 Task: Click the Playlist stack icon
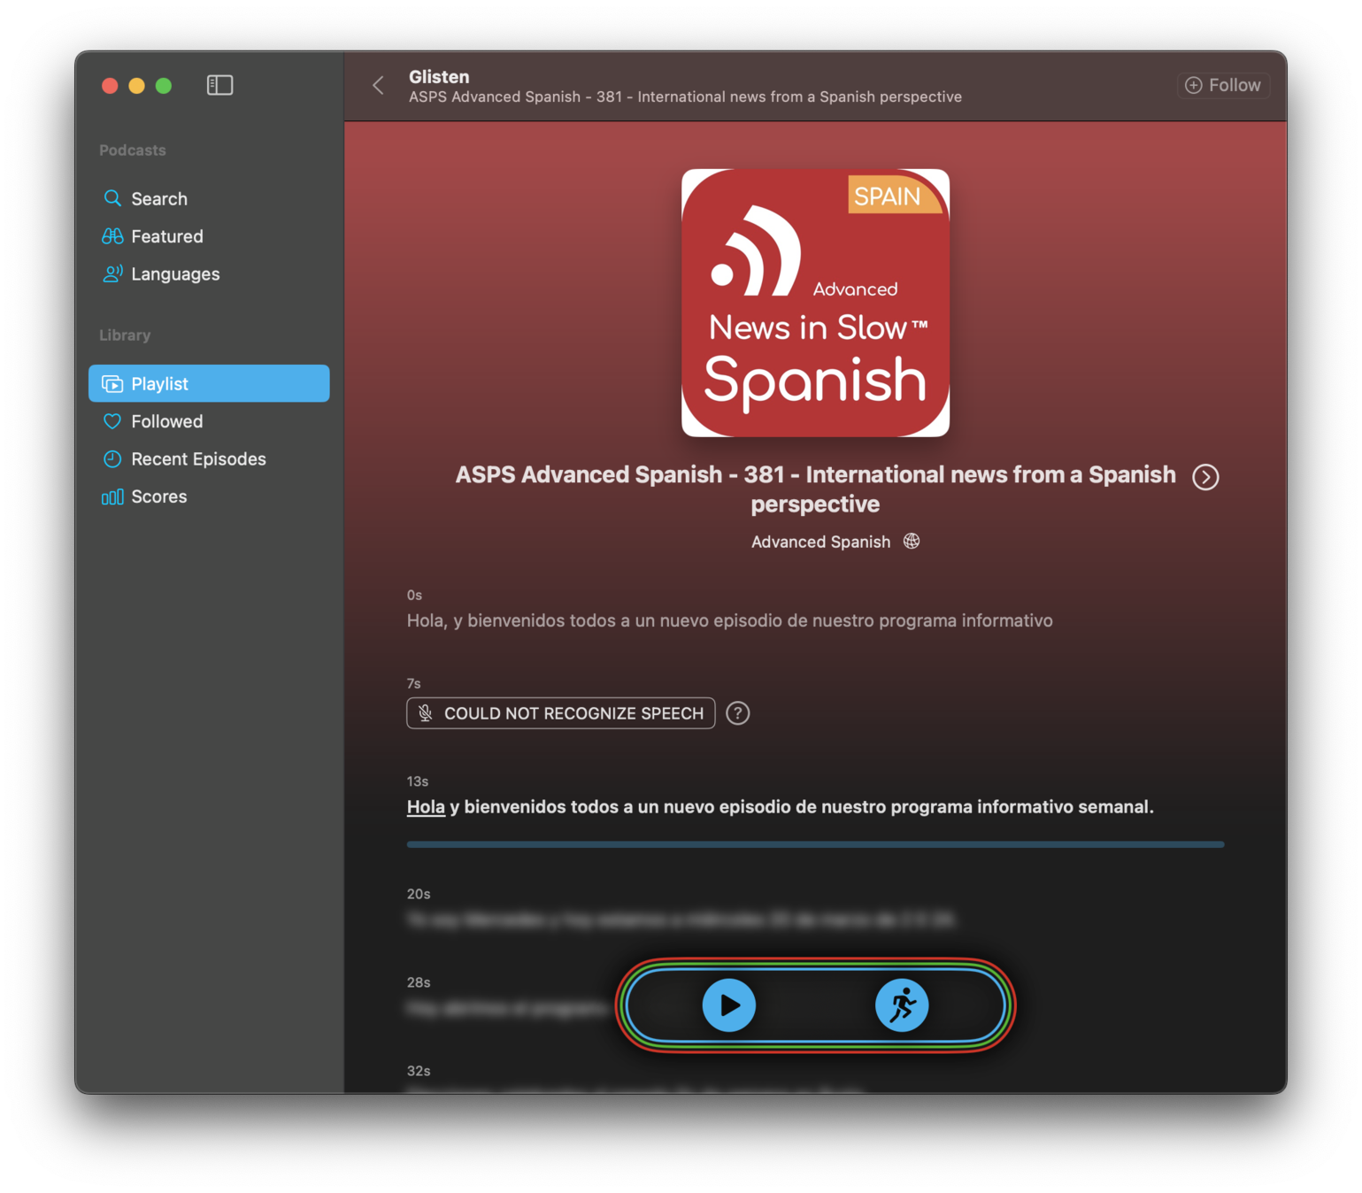pos(112,384)
